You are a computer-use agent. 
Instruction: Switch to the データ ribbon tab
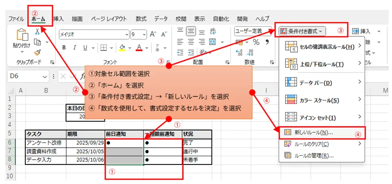161,19
